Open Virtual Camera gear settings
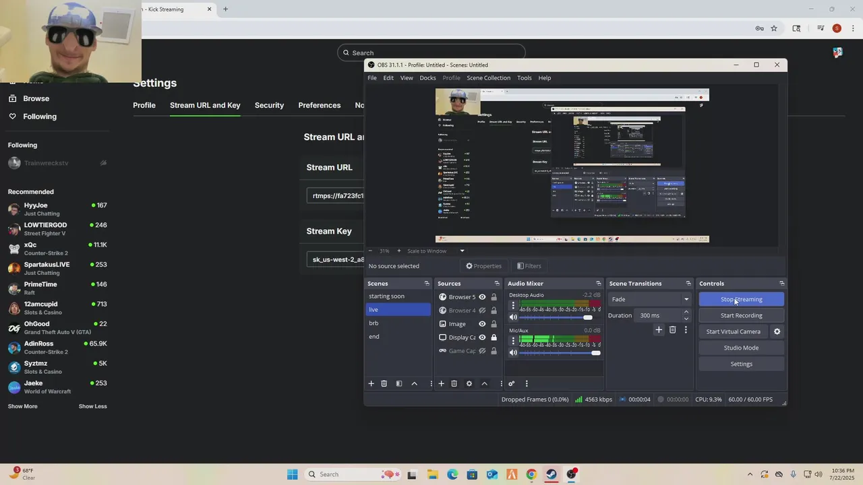 [777, 331]
